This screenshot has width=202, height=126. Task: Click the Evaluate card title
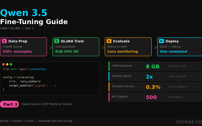click(x=121, y=41)
